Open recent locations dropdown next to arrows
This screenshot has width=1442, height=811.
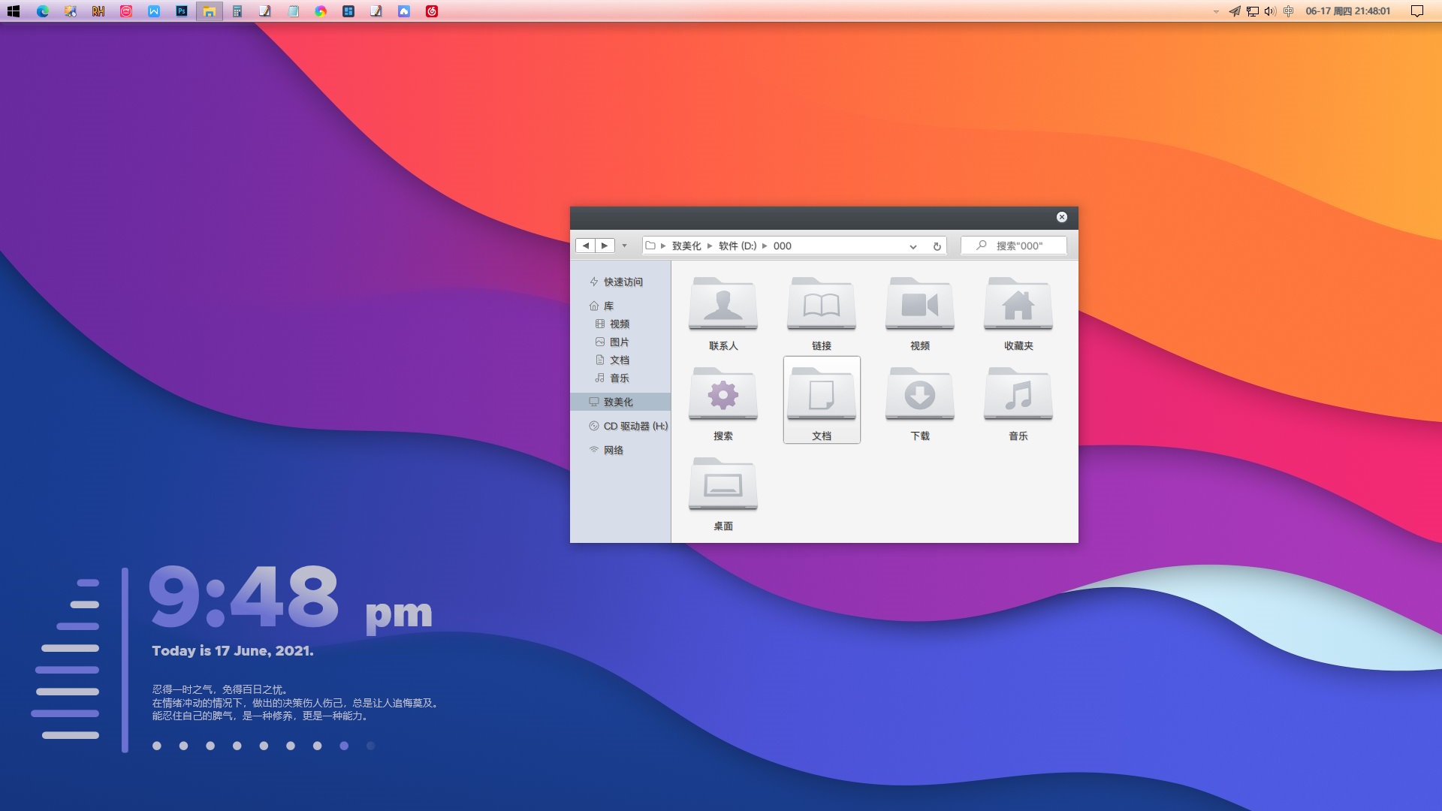(624, 246)
